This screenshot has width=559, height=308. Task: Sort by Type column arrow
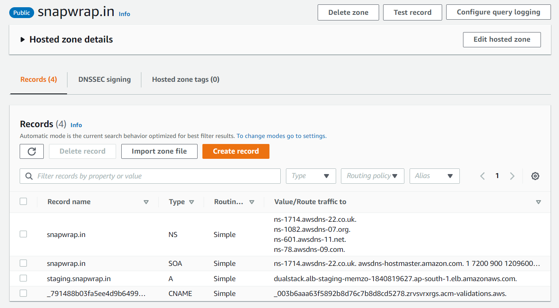pyautogui.click(x=192, y=202)
